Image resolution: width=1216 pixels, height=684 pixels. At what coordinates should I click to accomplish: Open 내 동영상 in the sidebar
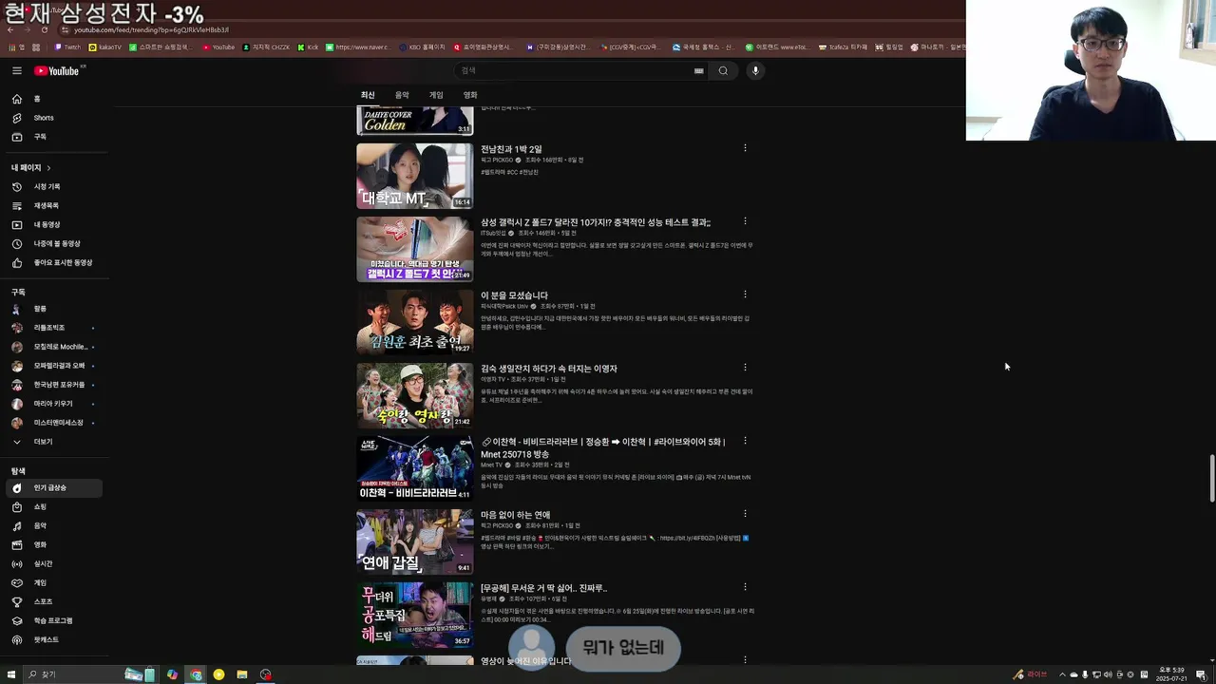[x=52, y=224]
